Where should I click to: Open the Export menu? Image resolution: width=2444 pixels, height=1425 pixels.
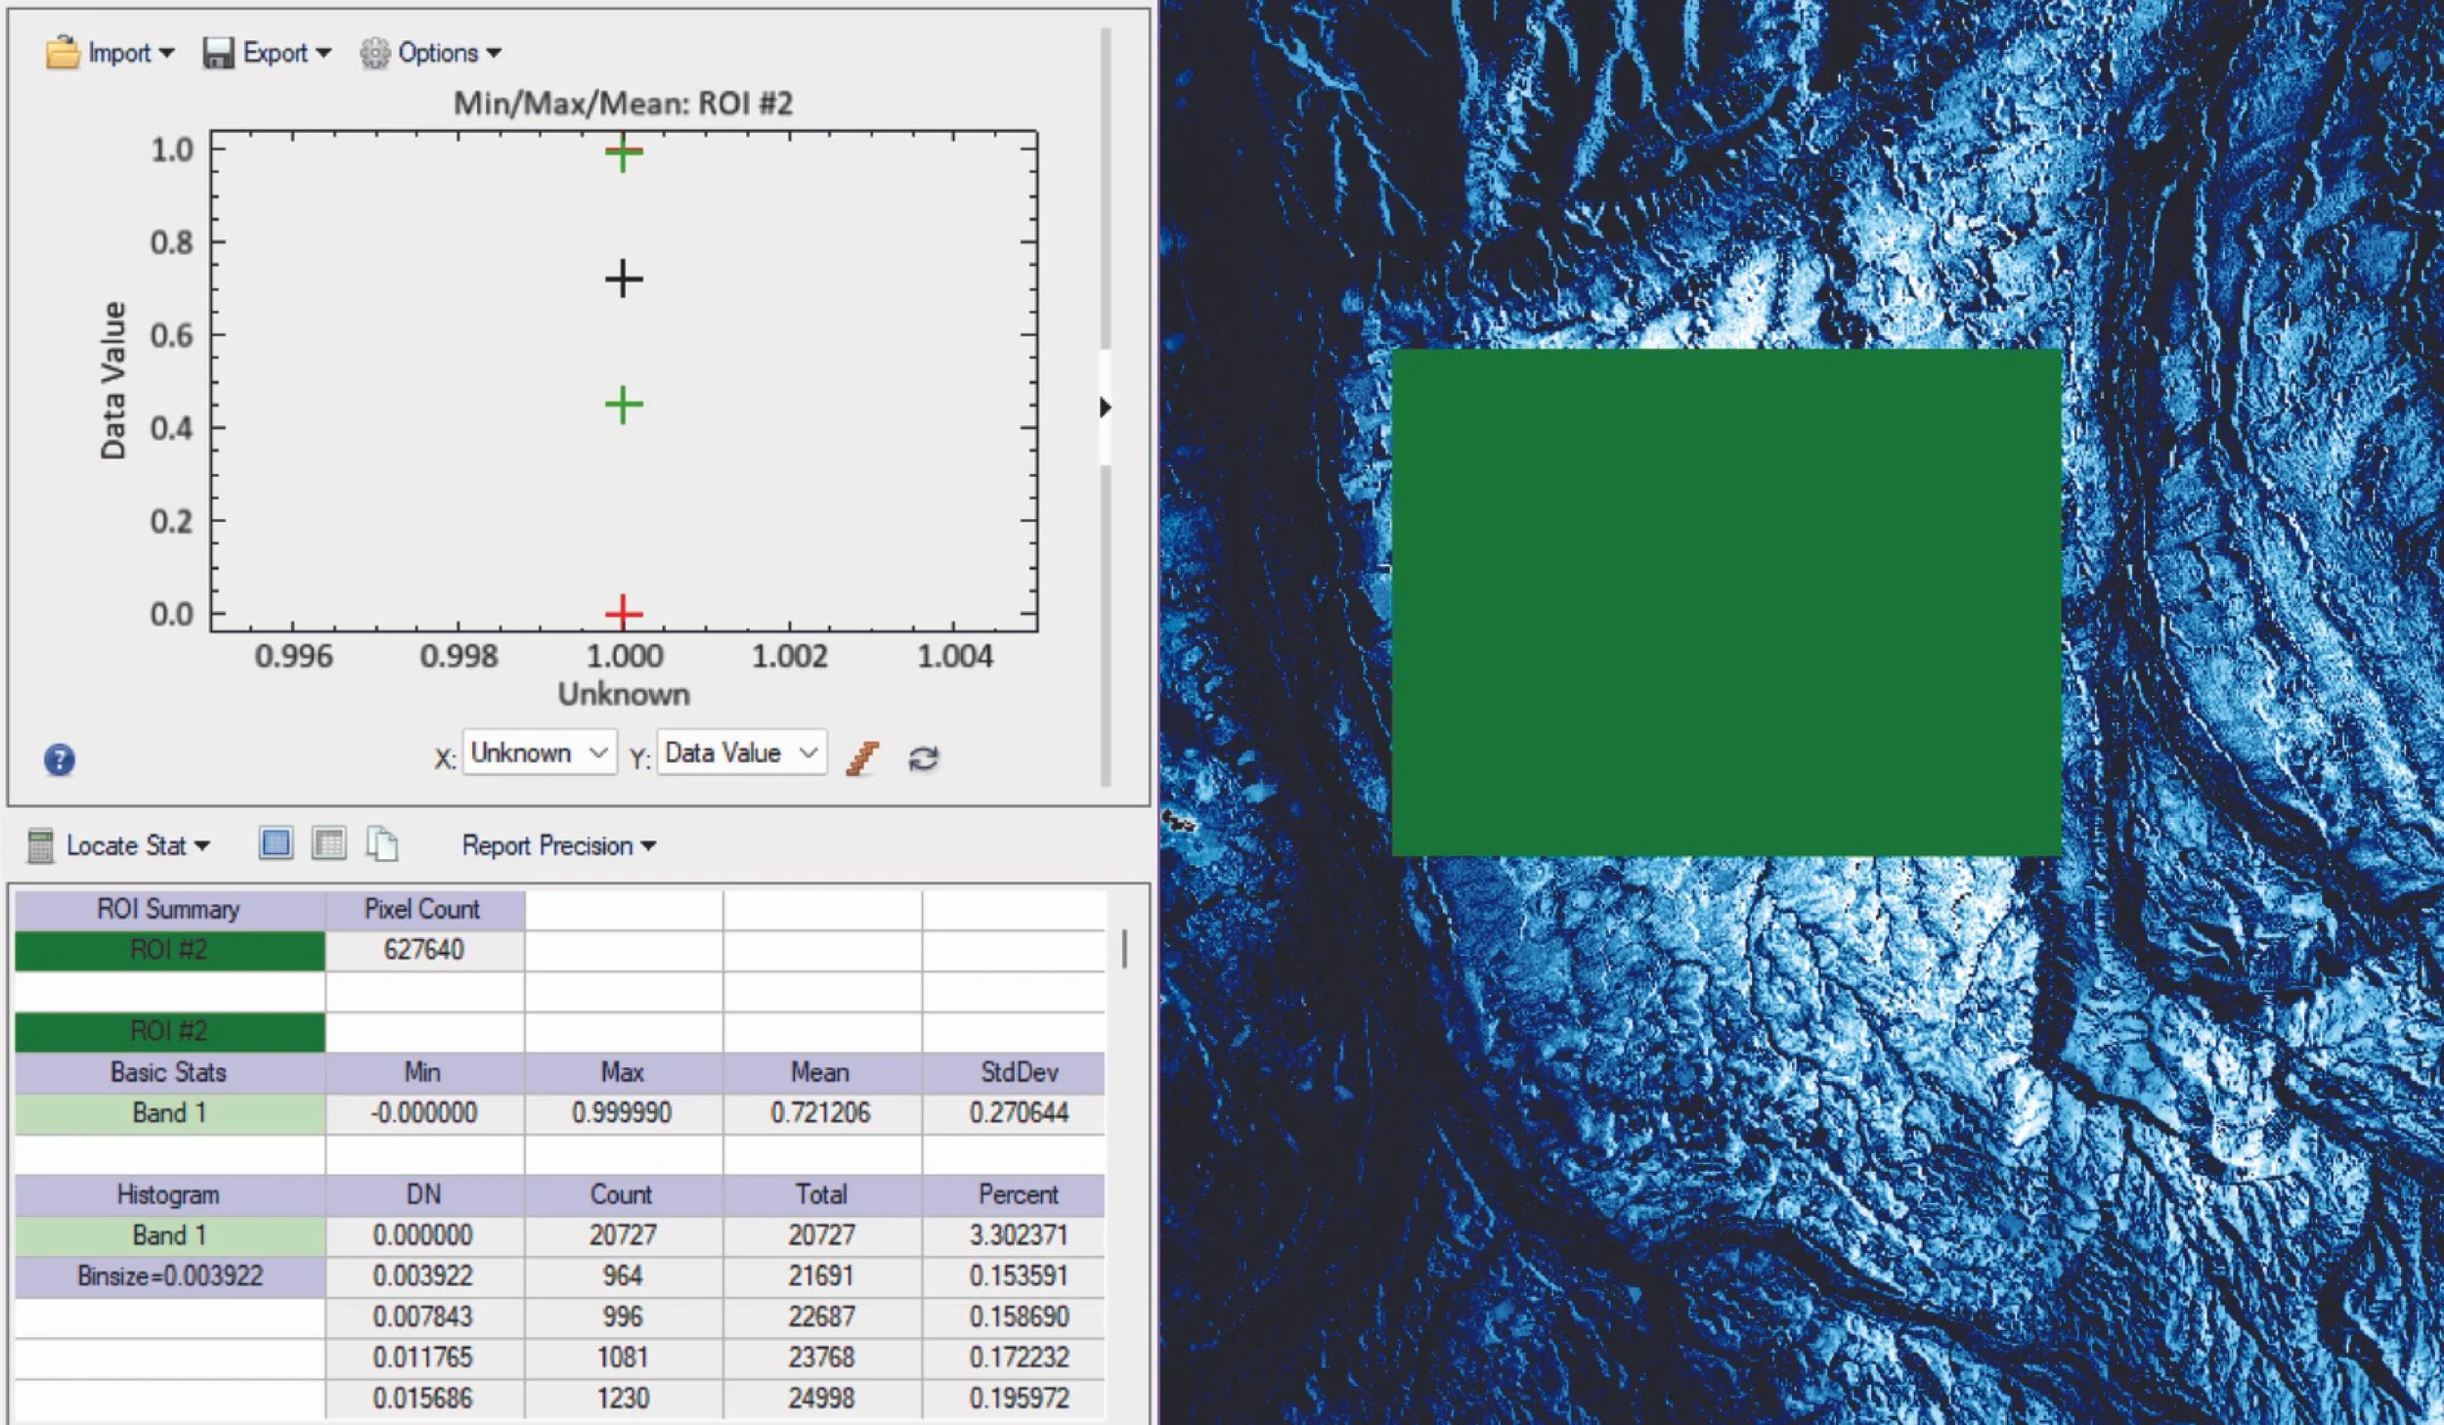(326, 52)
